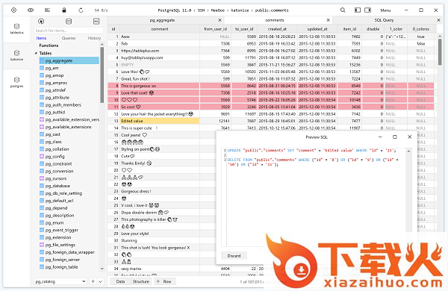
Task: Click the Edited value cell
Action: click(x=160, y=121)
